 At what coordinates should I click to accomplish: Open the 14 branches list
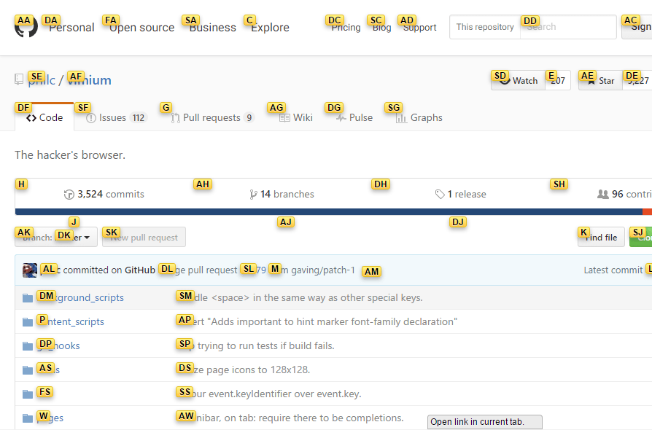pyautogui.click(x=282, y=194)
